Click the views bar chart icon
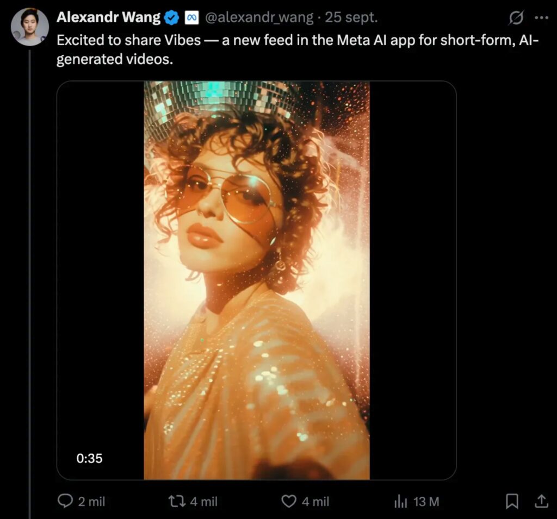This screenshot has height=519, width=557. [x=401, y=502]
